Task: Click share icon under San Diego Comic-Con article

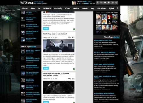Action: coord(74,29)
